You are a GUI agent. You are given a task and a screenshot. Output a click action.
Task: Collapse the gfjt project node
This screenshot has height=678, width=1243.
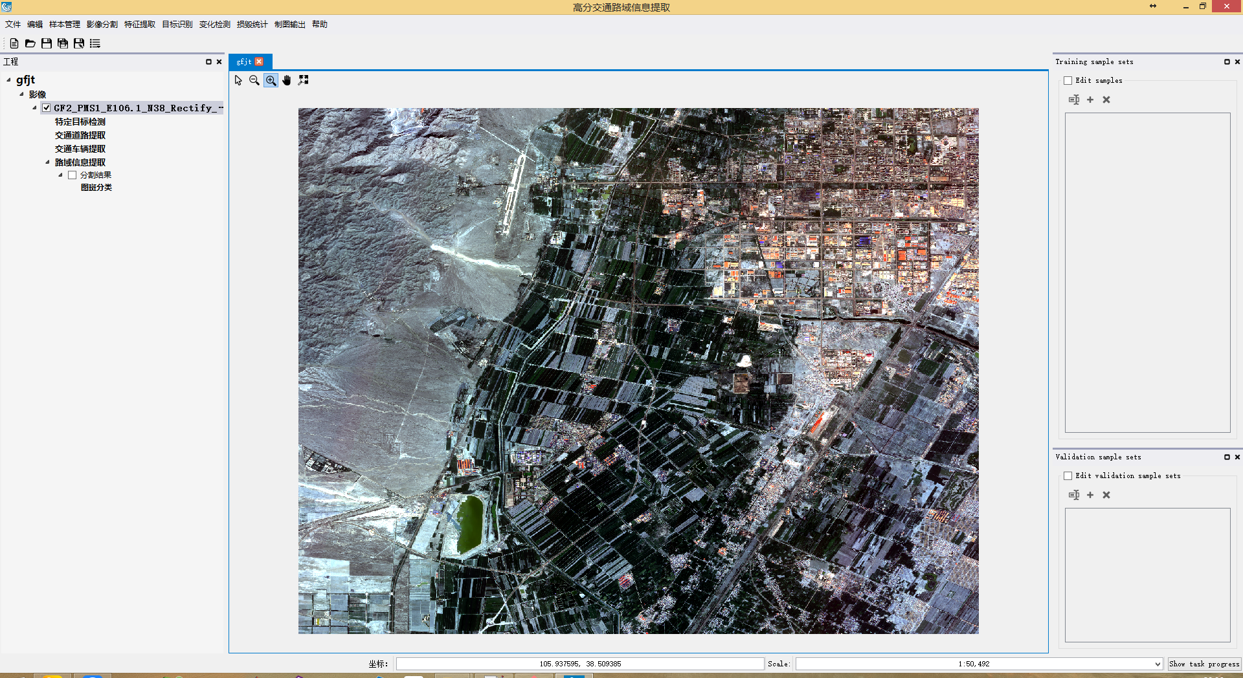tap(8, 80)
